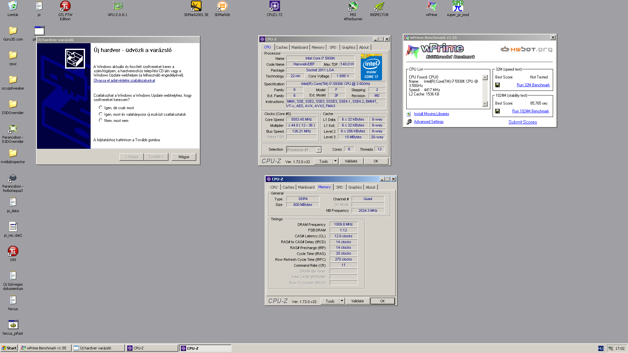Screen dimensions: 628x353
Task: Open Memory tab in top CPU-Z window
Action: pyautogui.click(x=318, y=47)
